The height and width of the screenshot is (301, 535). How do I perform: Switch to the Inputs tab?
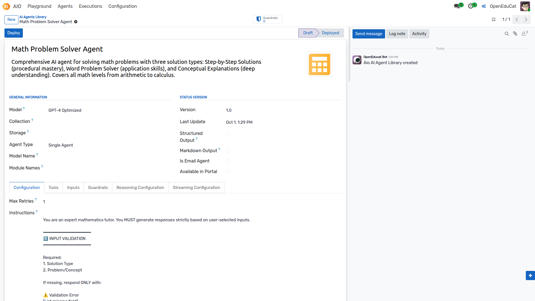(73, 188)
